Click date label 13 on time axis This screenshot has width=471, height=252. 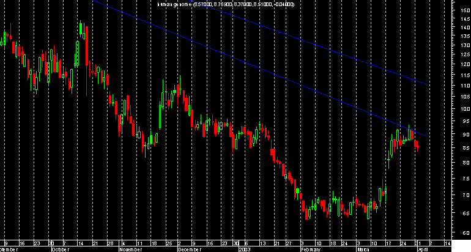point(263,243)
